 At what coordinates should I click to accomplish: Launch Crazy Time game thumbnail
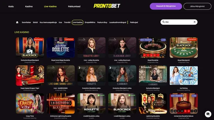(x=30, y=104)
